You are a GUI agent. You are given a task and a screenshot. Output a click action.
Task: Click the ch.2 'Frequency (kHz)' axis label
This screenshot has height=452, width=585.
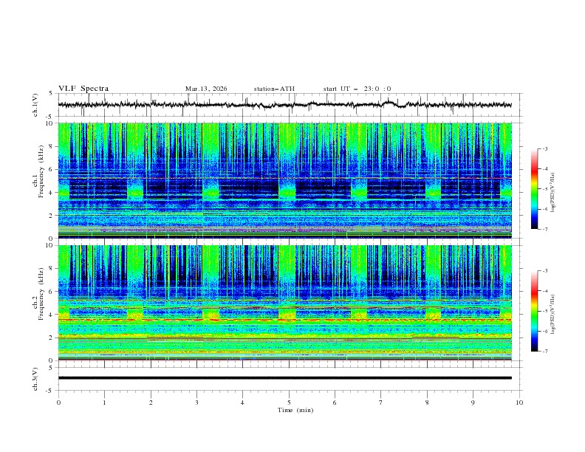pyautogui.click(x=41, y=293)
